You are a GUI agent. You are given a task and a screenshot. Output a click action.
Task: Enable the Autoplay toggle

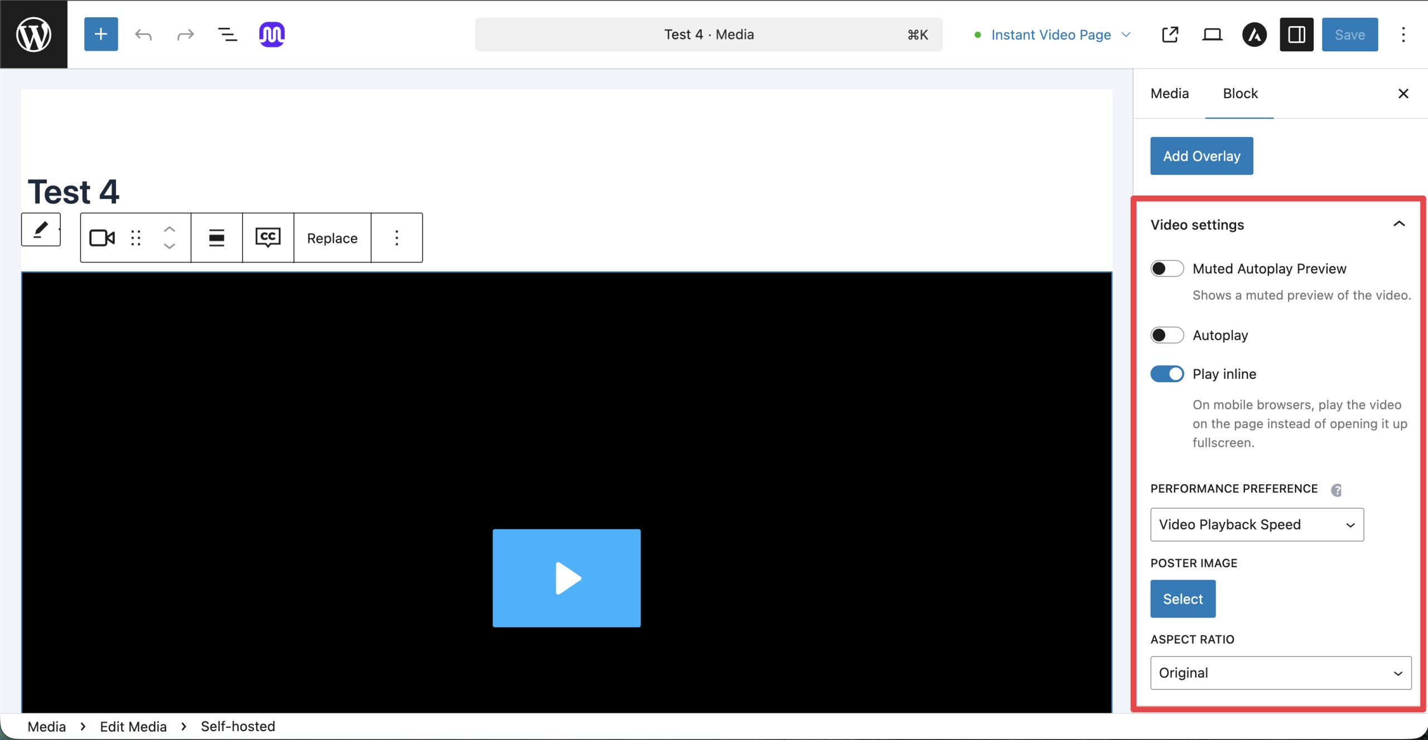pos(1166,335)
